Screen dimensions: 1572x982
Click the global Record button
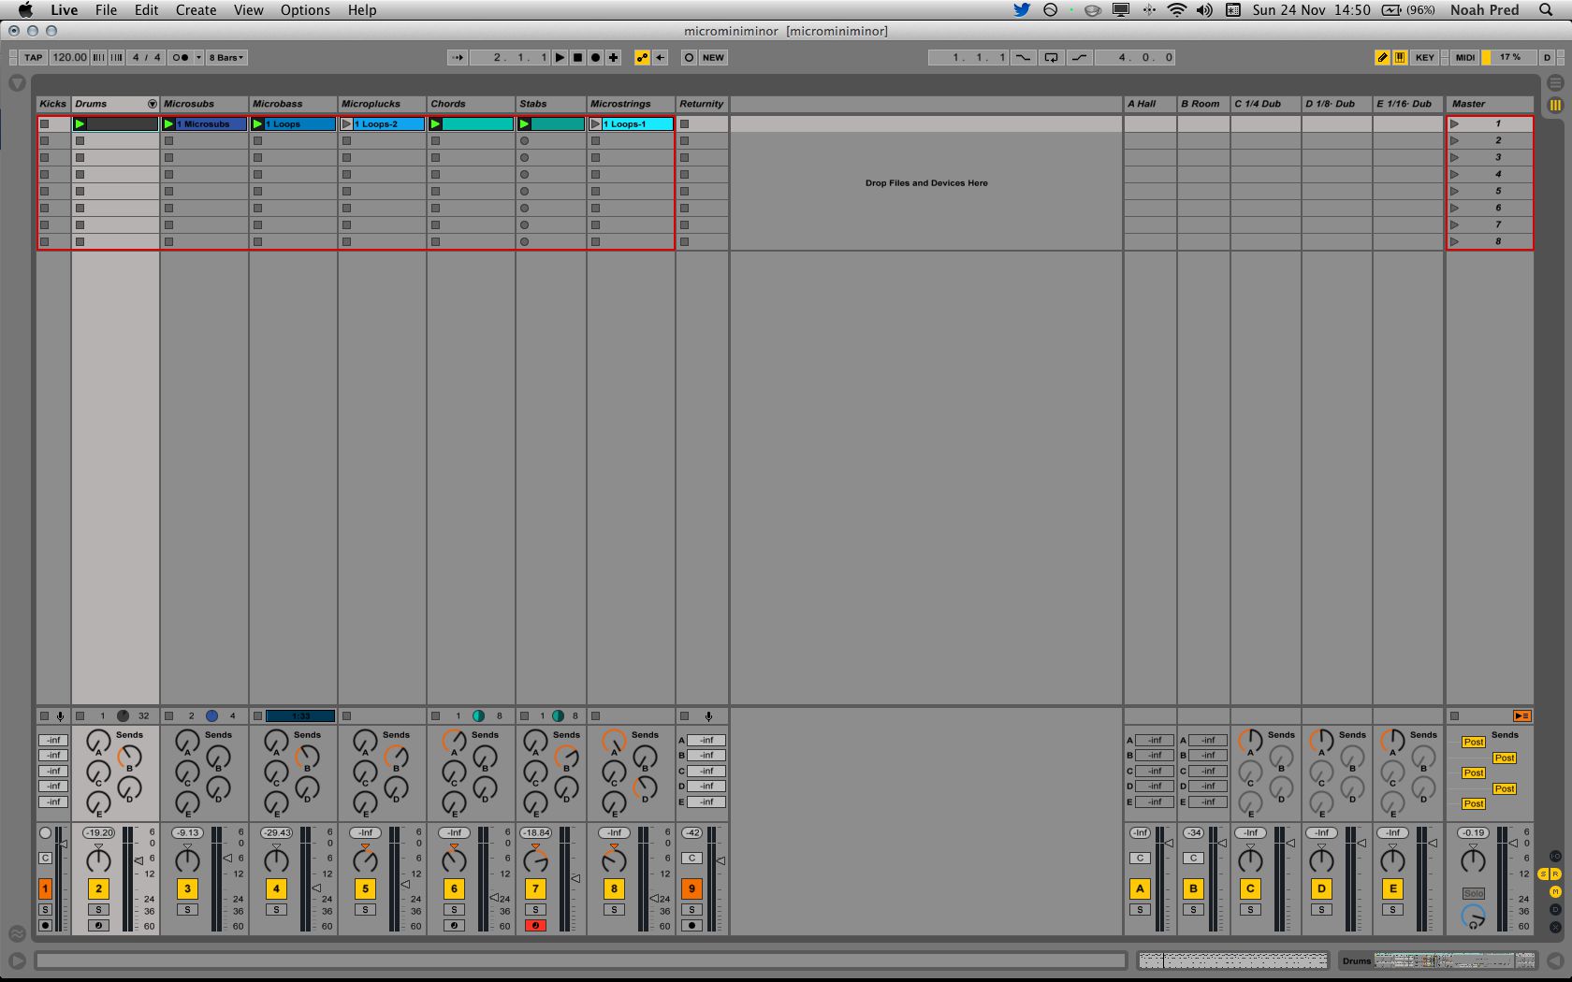tap(595, 57)
